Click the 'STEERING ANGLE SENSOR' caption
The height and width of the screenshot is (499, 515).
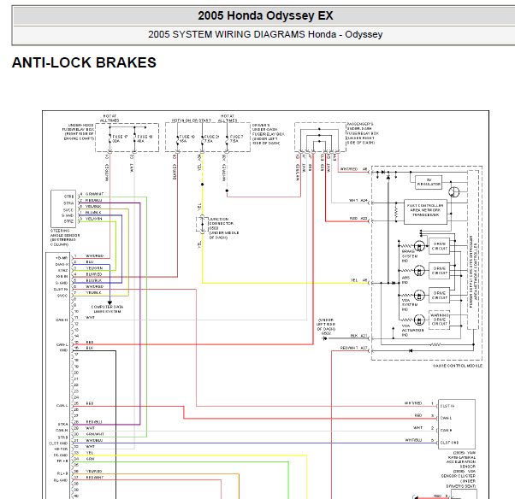(65, 238)
